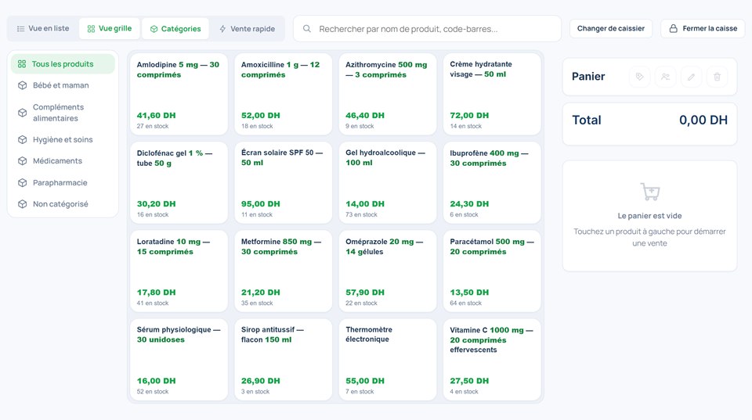
Task: Click the tag discount icon in Panier header
Action: (639, 77)
